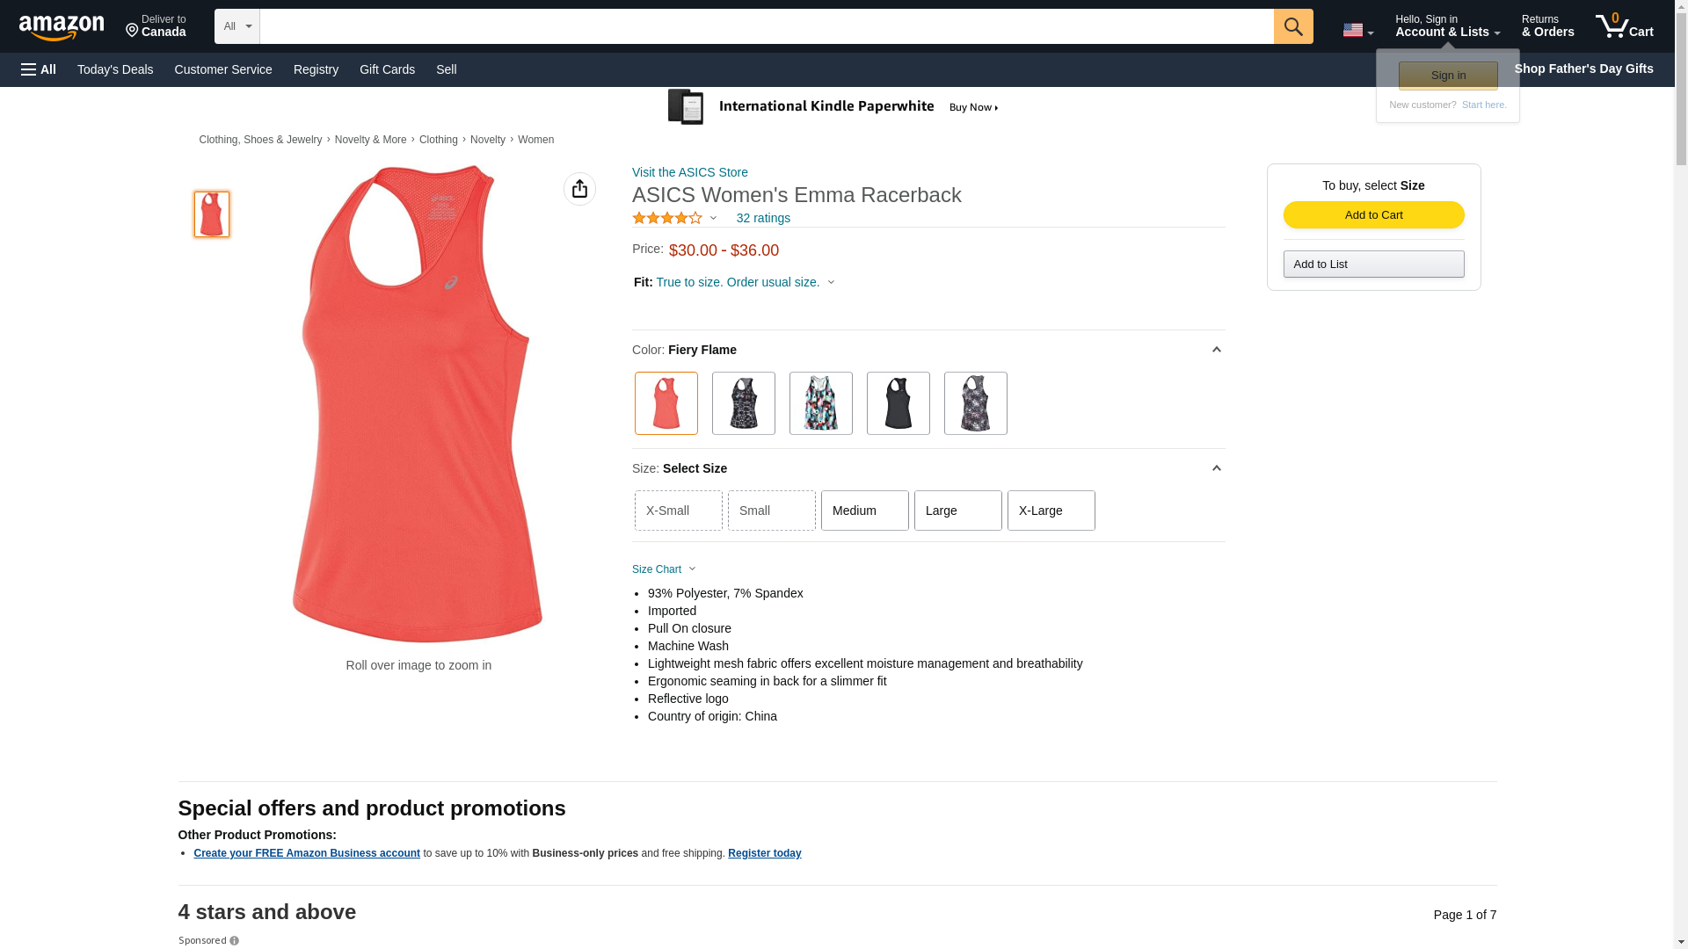Select size Medium

click(x=864, y=511)
